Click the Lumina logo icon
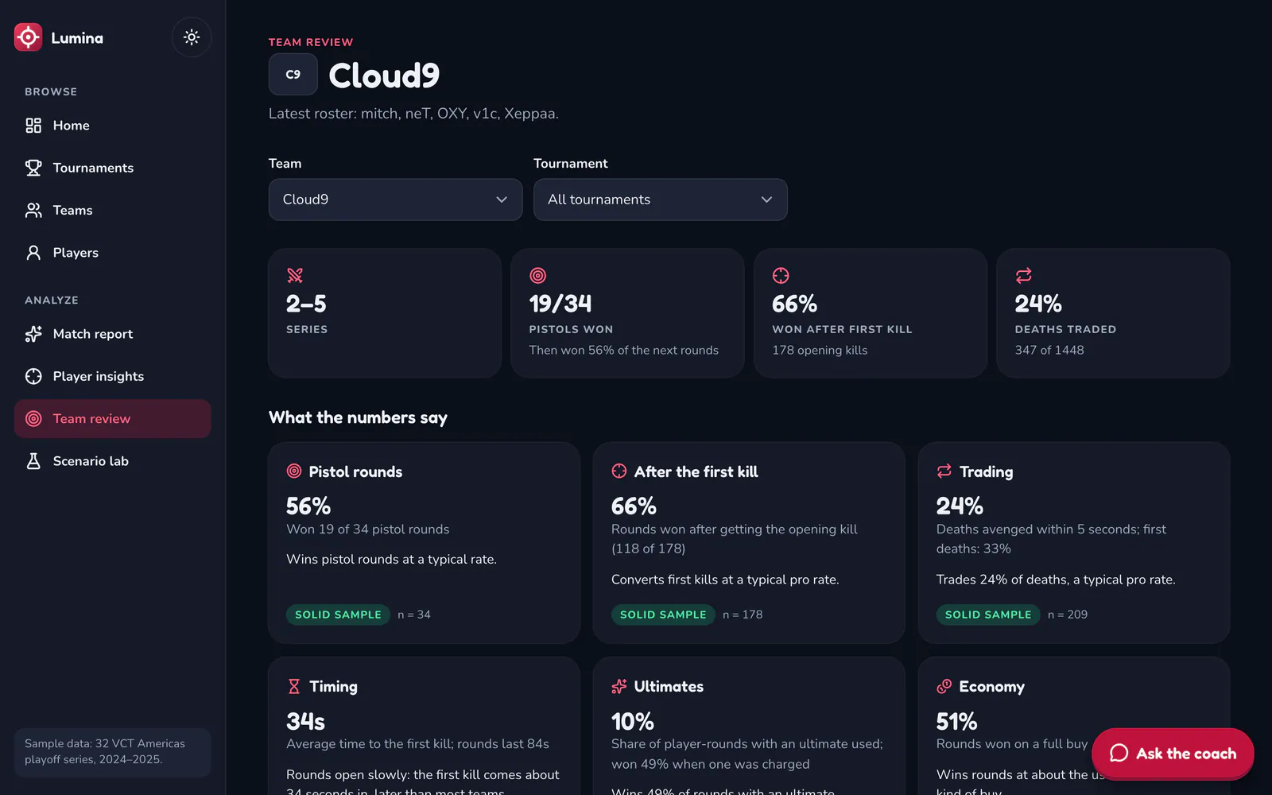Screen dimensions: 1272x795 [28, 37]
